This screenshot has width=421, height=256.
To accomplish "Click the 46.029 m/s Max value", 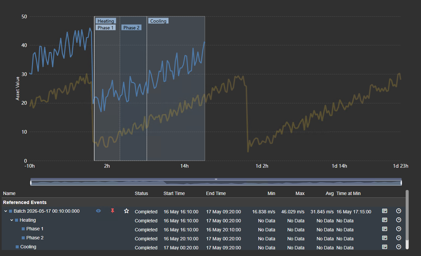I will (293, 212).
